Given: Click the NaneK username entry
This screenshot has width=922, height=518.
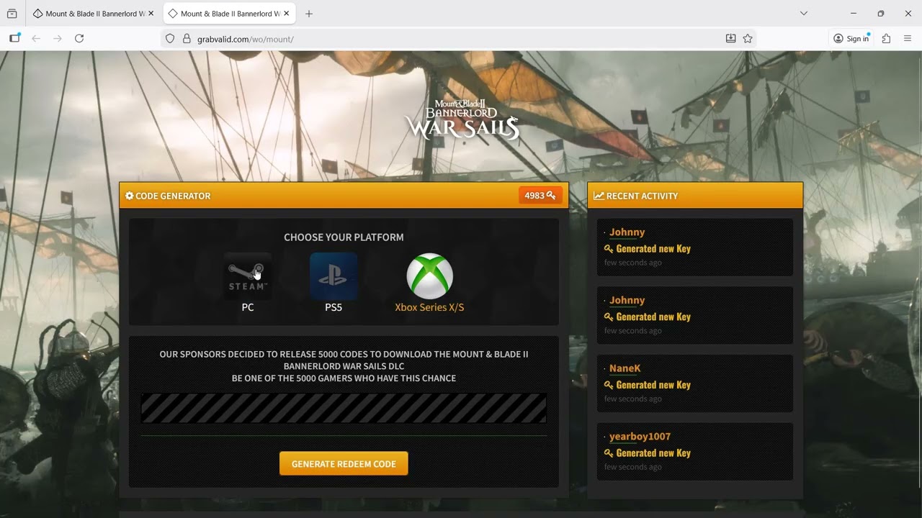Looking at the screenshot, I should coord(625,368).
